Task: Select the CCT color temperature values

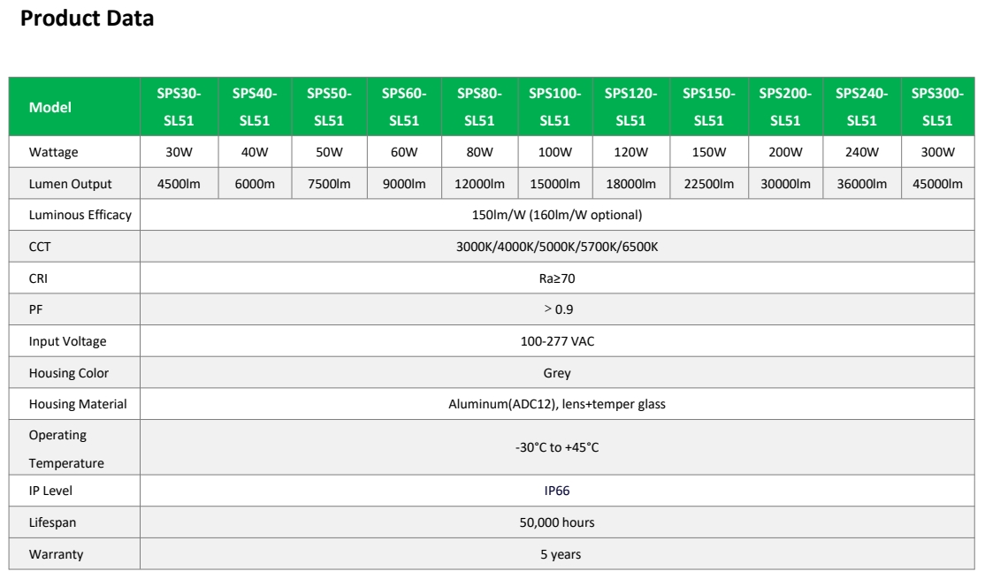Action: [556, 246]
